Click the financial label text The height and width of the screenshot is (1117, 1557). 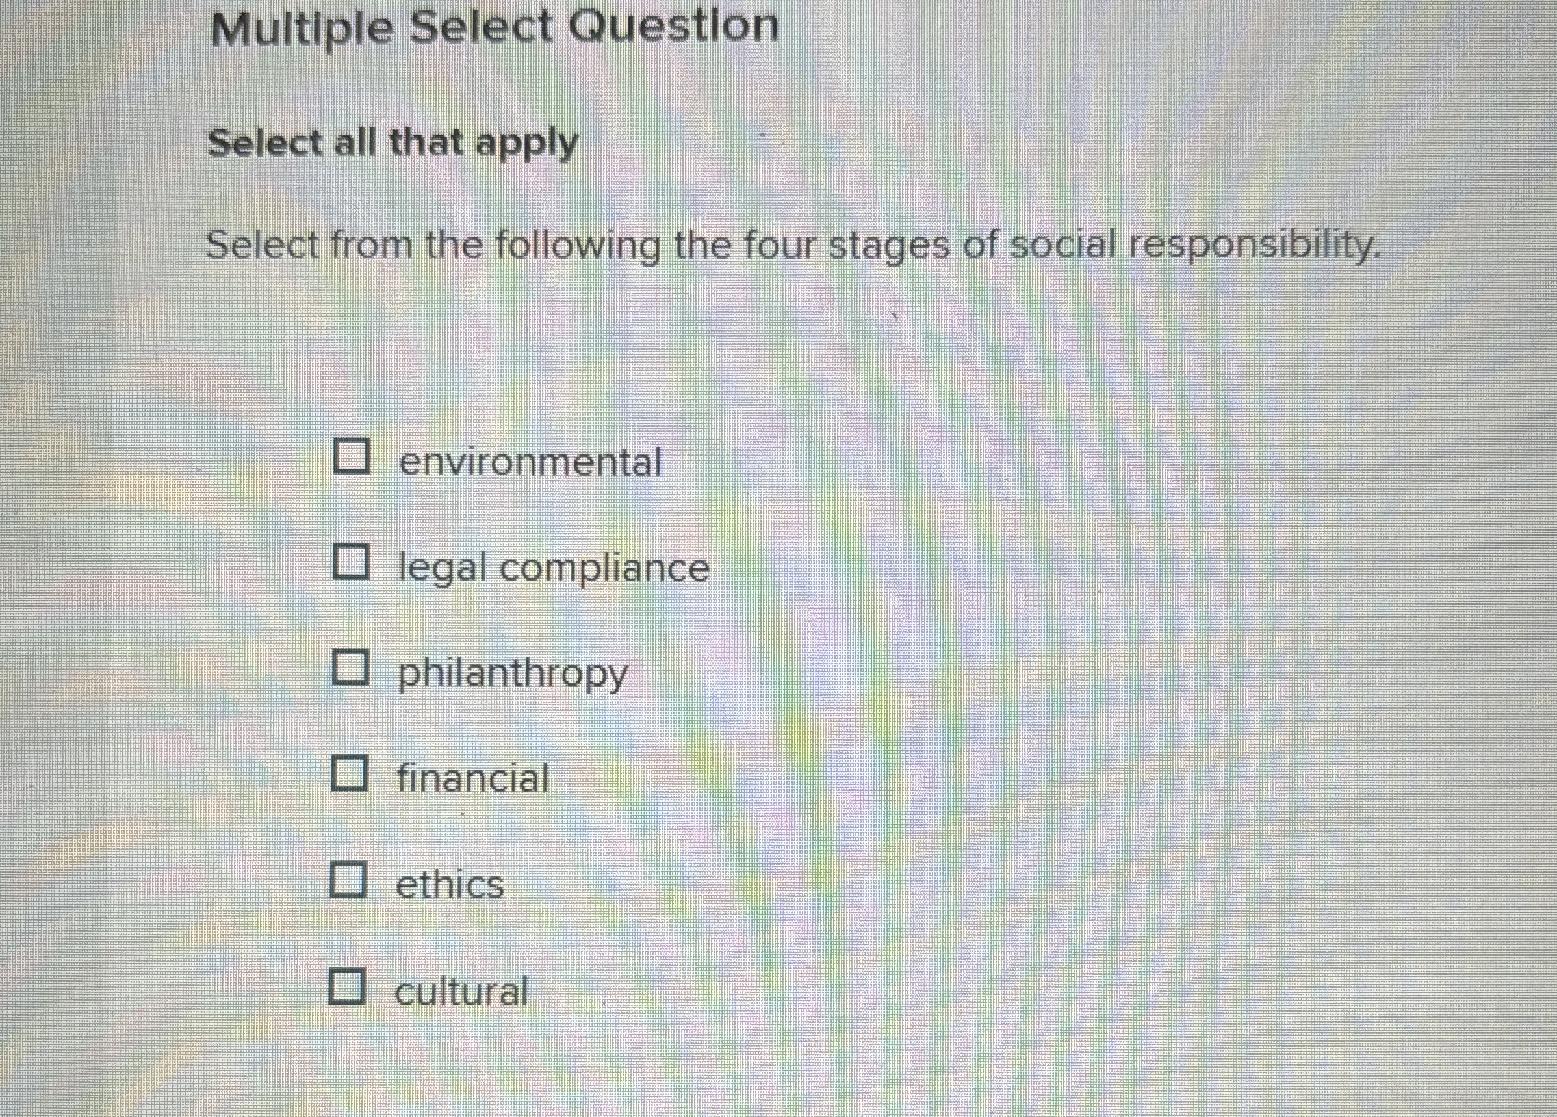click(472, 778)
